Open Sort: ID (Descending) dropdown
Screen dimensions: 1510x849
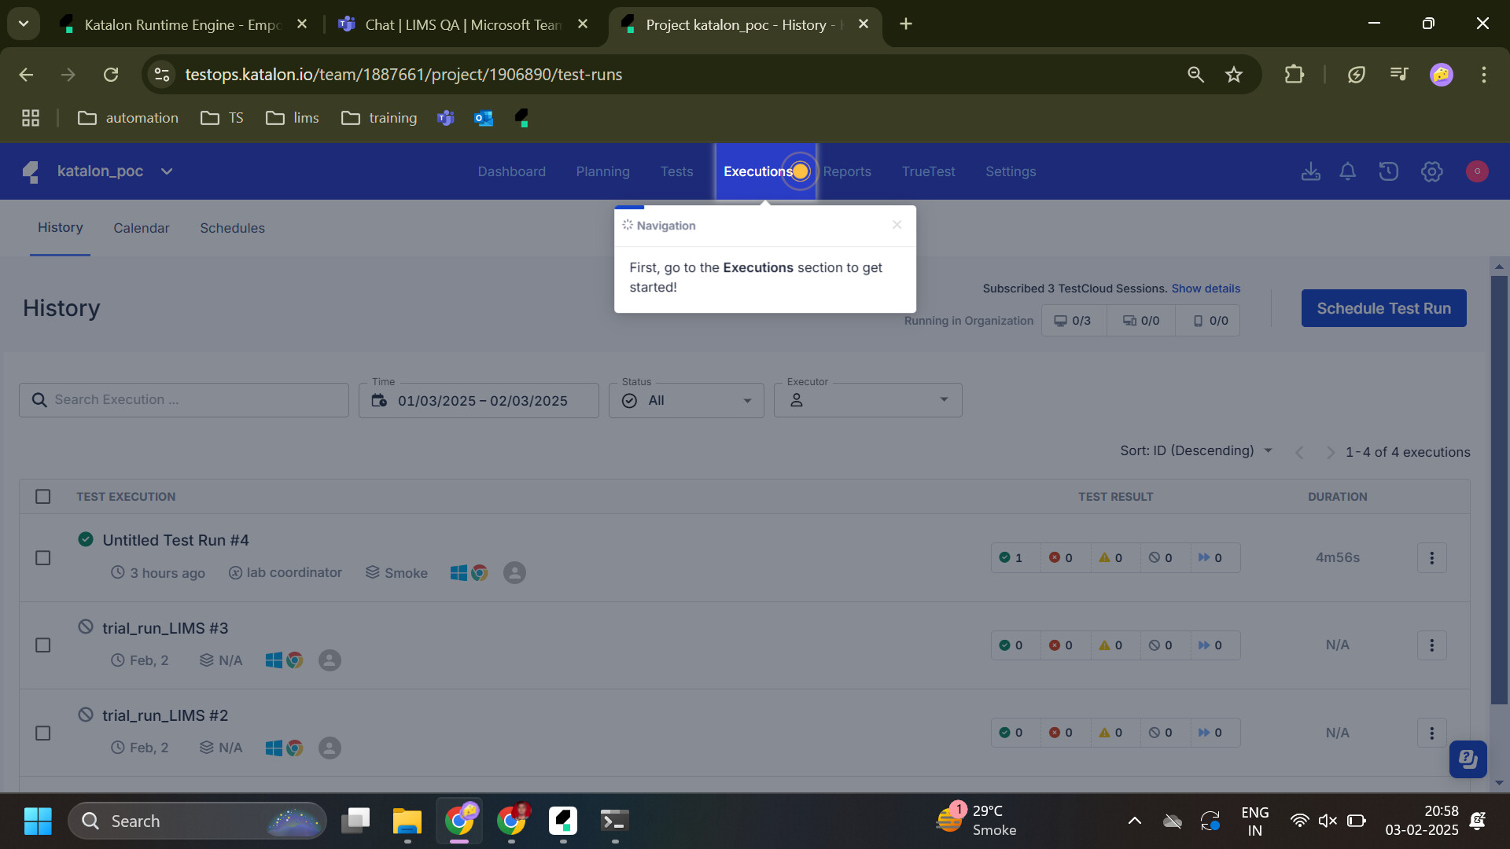1195,450
